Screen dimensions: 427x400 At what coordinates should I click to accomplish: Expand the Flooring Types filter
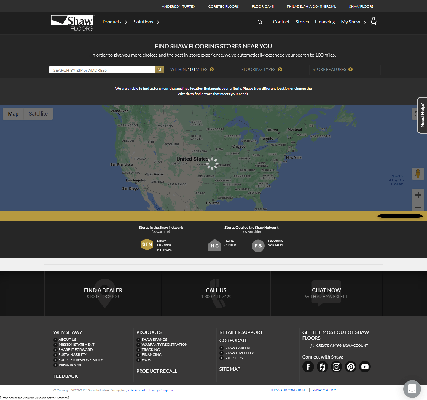(262, 69)
